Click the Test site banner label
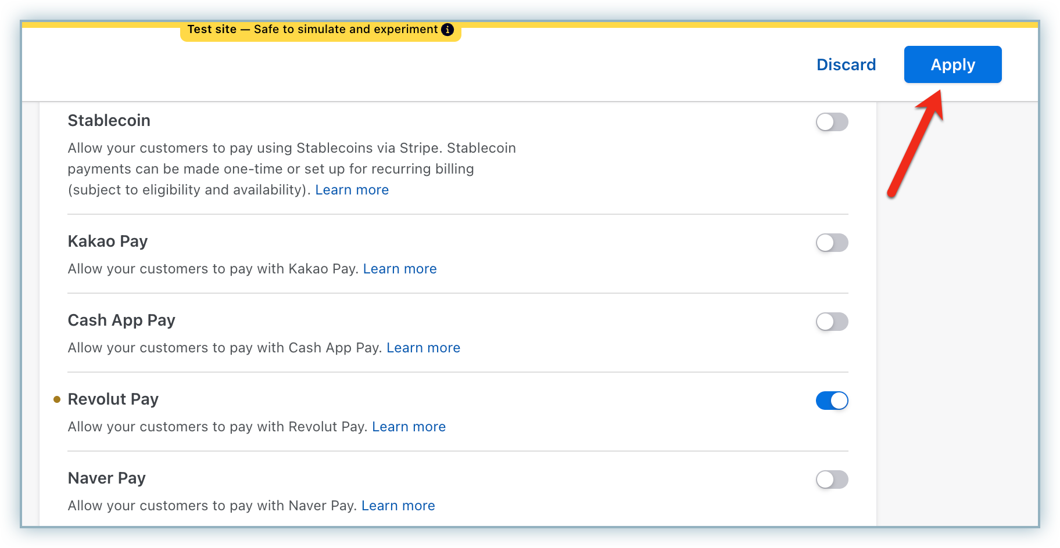The width and height of the screenshot is (1060, 548). coord(312,30)
